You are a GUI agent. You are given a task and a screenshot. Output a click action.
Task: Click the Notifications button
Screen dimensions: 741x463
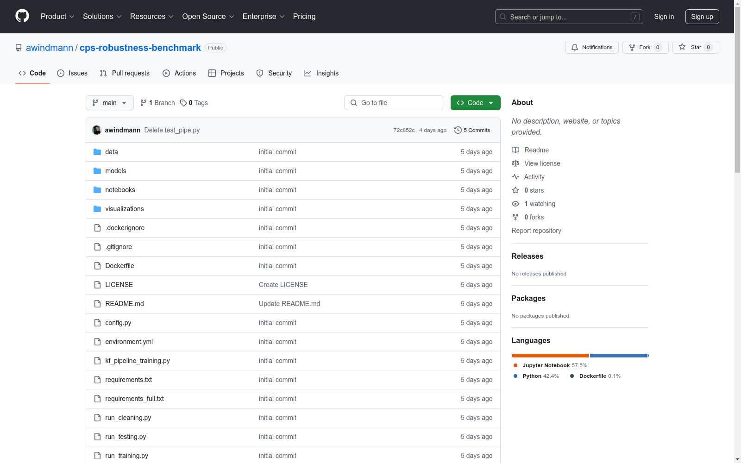(592, 47)
